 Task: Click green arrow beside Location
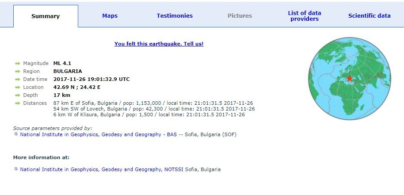(x=18, y=87)
